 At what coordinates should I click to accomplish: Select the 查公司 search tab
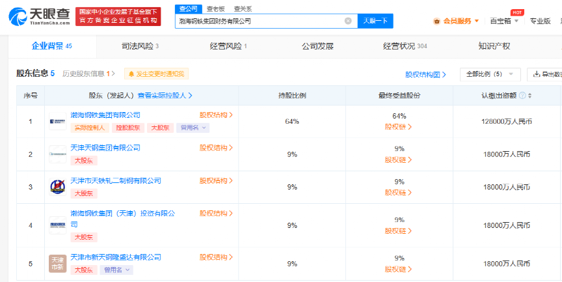[189, 9]
